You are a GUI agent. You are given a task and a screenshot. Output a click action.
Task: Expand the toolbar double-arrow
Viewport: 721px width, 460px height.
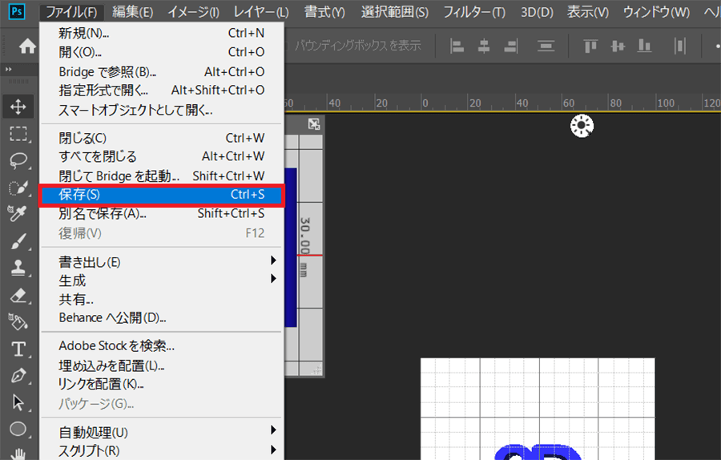coord(8,70)
